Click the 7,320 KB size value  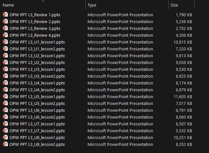pos(184,49)
